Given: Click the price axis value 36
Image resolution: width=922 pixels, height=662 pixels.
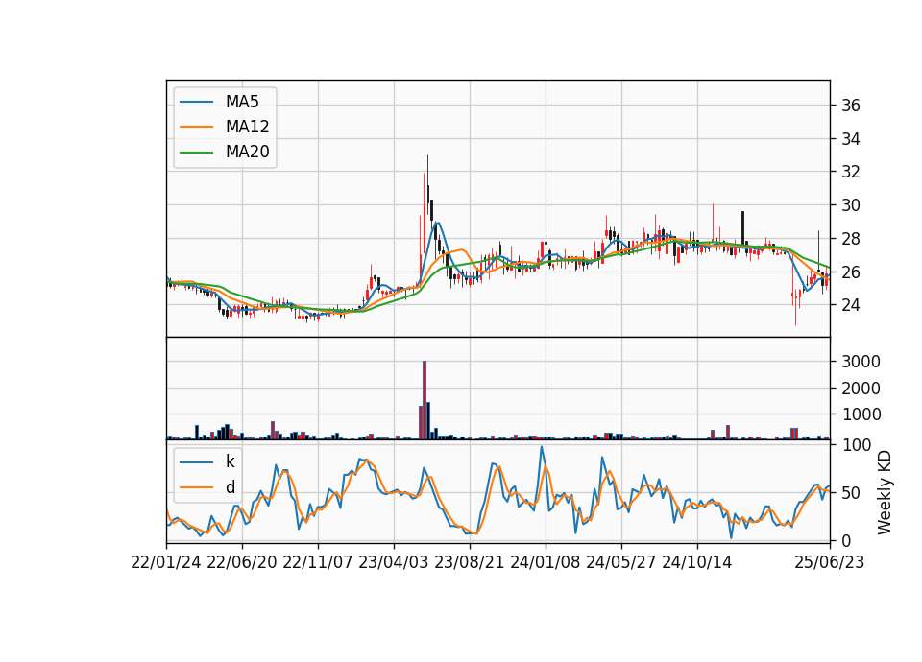Looking at the screenshot, I should click(851, 106).
